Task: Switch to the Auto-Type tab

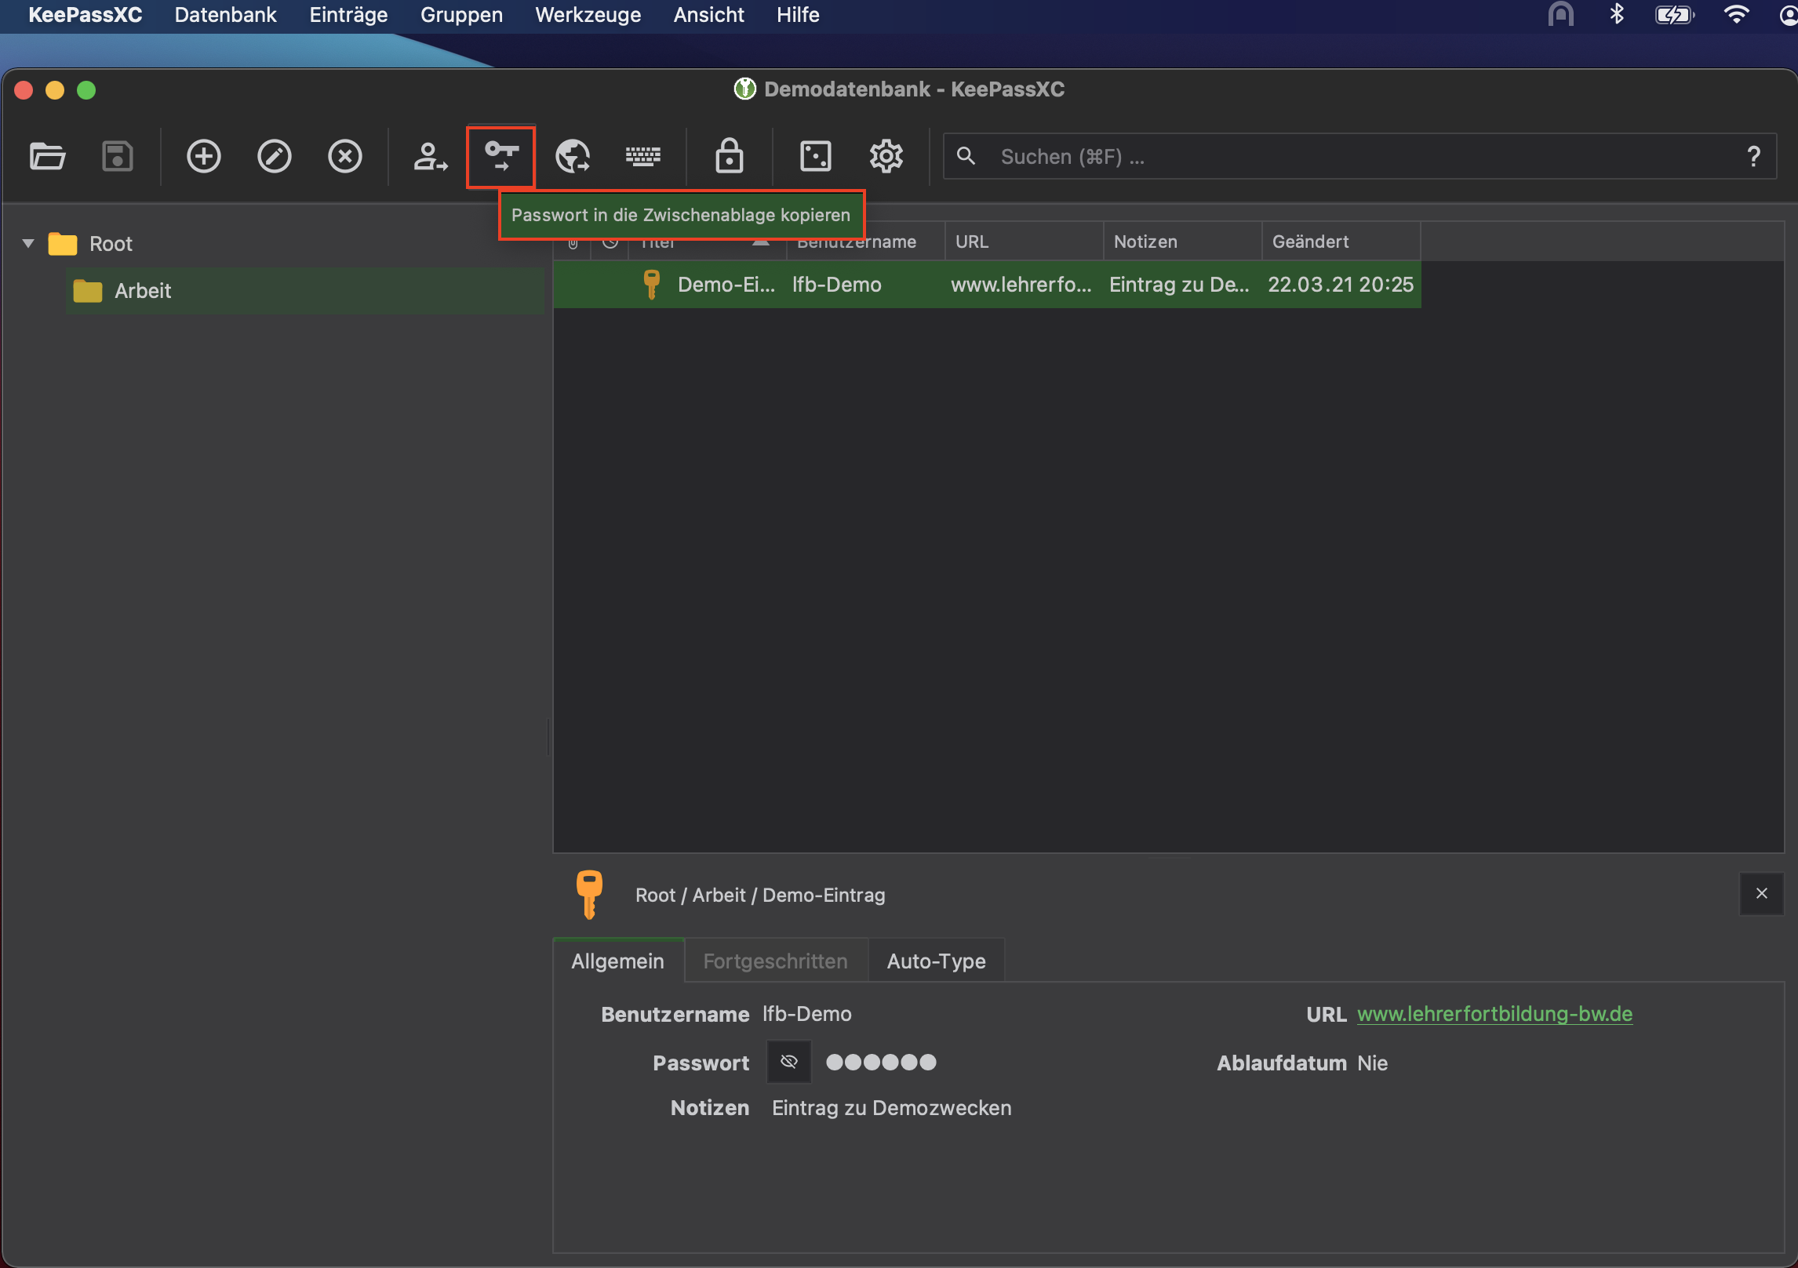Action: pyautogui.click(x=935, y=961)
